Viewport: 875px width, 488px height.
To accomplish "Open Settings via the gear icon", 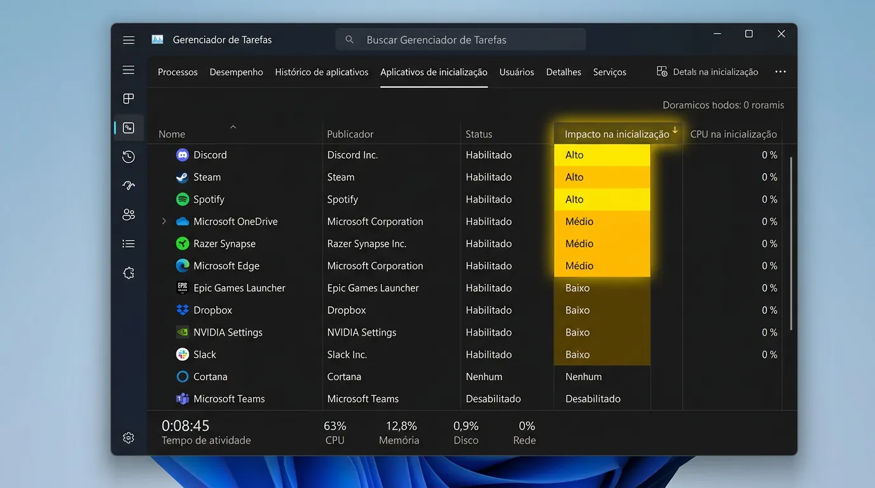I will 128,438.
